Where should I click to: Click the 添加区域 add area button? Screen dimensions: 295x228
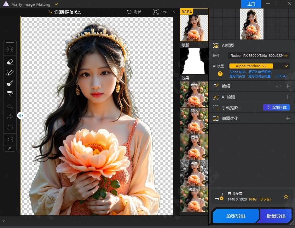click(x=276, y=108)
